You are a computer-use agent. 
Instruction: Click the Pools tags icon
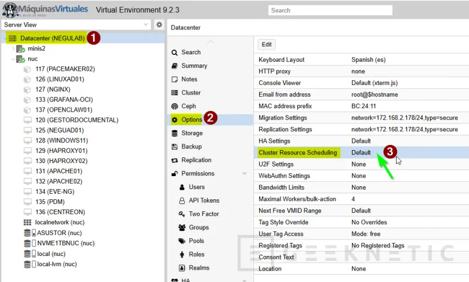182,241
